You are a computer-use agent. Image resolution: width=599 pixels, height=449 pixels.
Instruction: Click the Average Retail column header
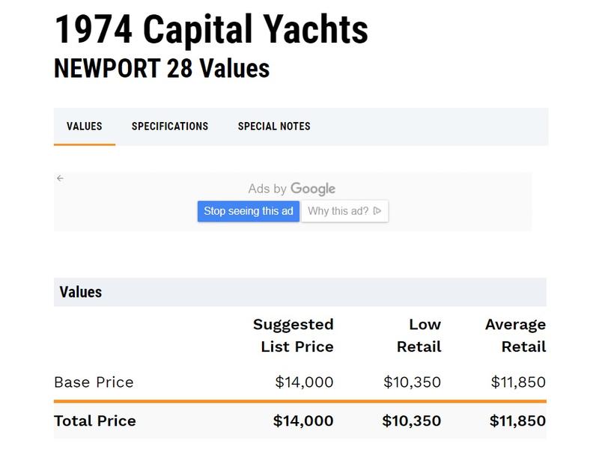515,335
